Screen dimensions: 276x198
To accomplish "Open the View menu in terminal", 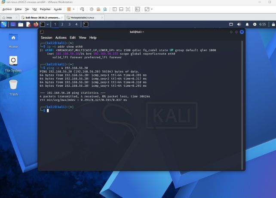I will [x=83, y=38].
